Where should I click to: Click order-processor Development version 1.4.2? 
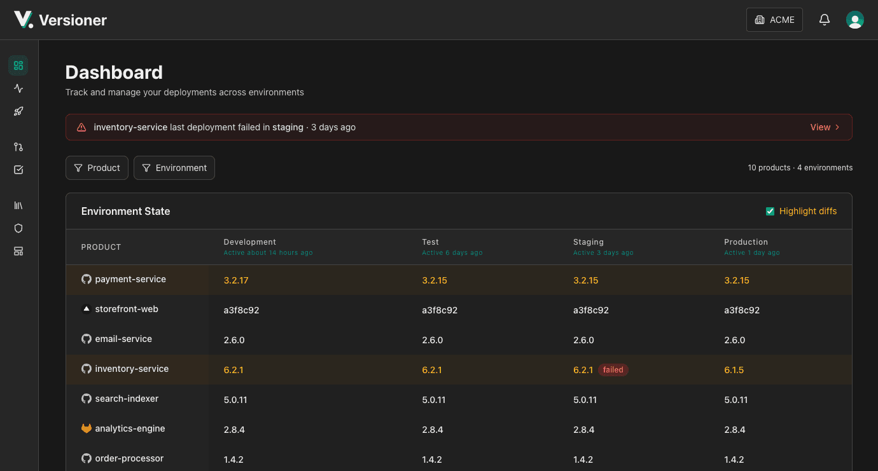tap(233, 460)
